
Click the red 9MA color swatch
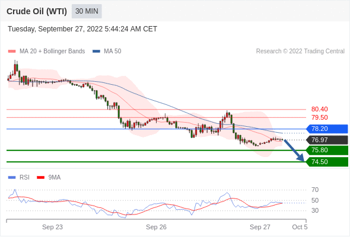pos(40,178)
